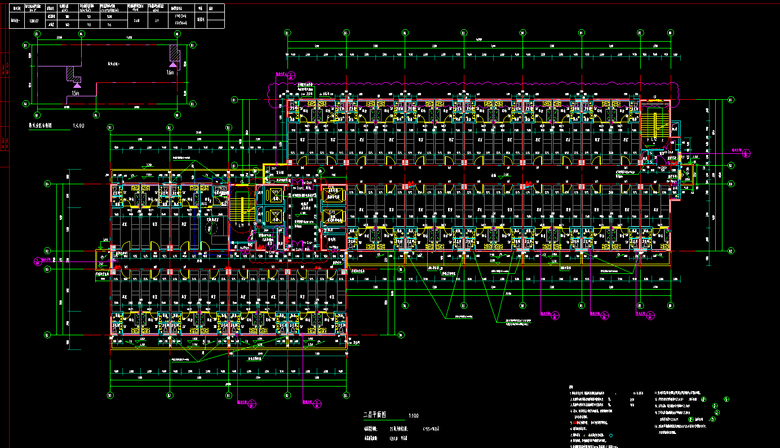Select the DT2 elevator shaft symbol
Viewport: 780px width, 448px height.
276,216
